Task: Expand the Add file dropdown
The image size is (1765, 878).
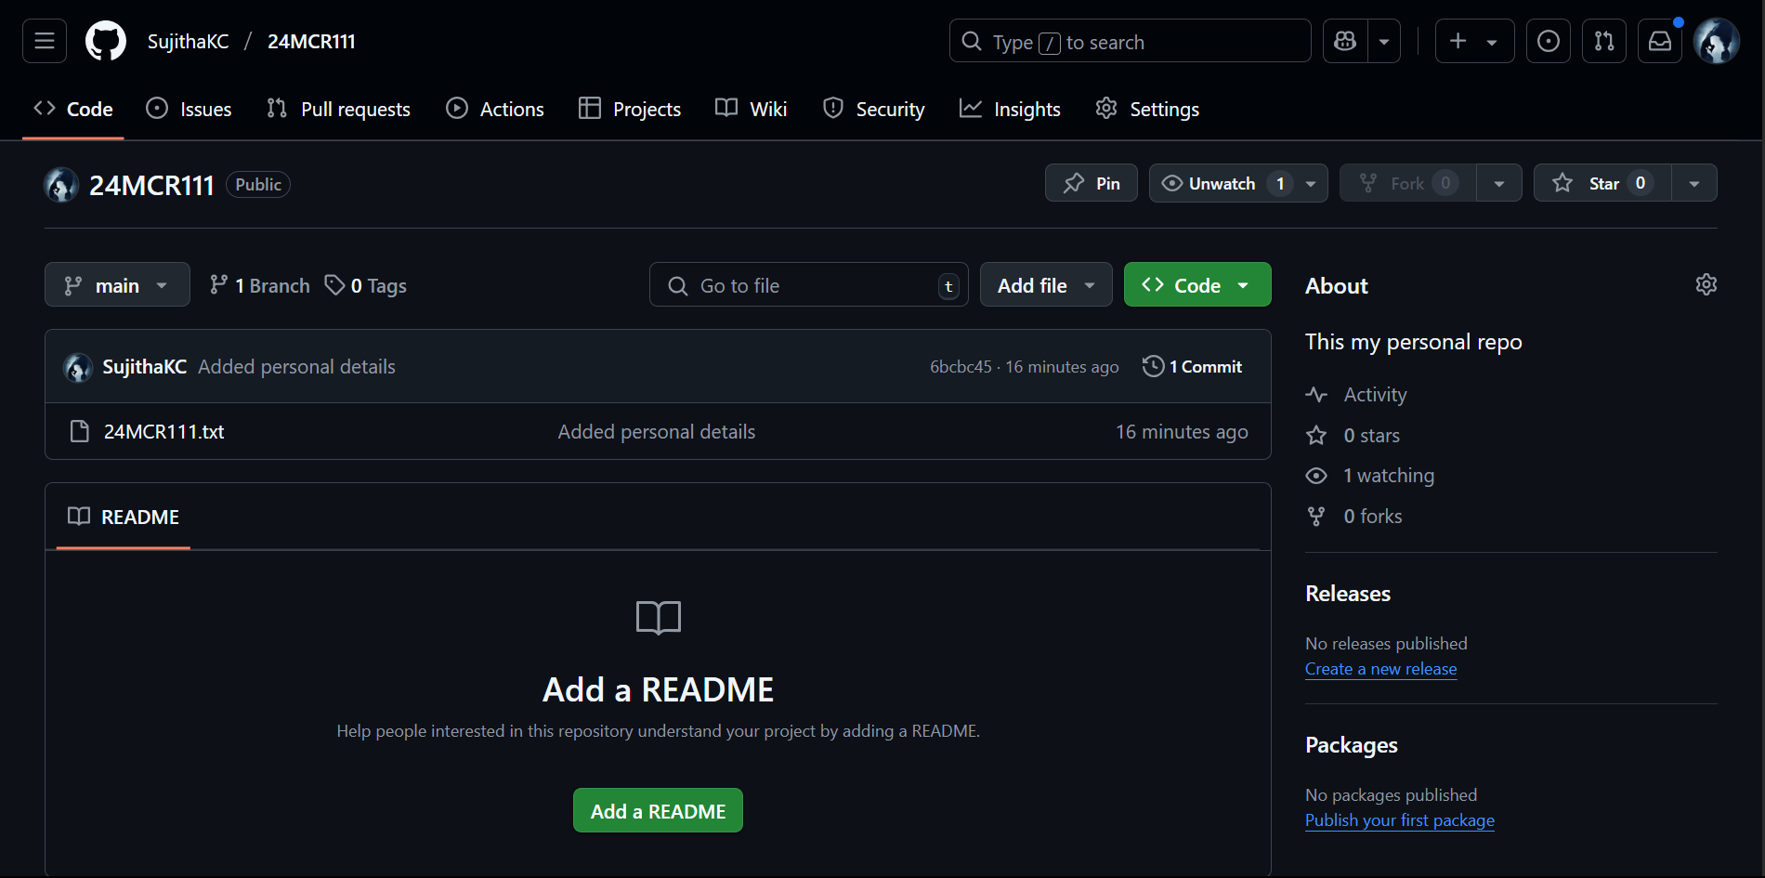Action: click(1046, 284)
